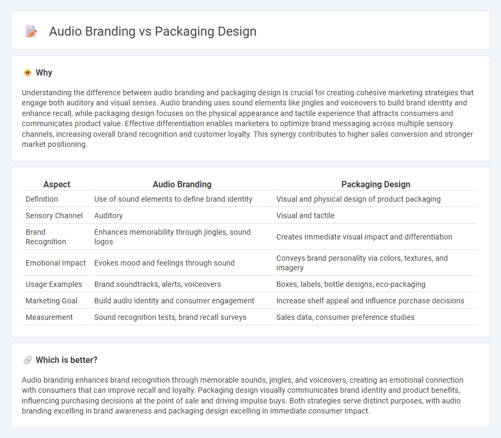Click the Packaging Design column header

pos(376,184)
